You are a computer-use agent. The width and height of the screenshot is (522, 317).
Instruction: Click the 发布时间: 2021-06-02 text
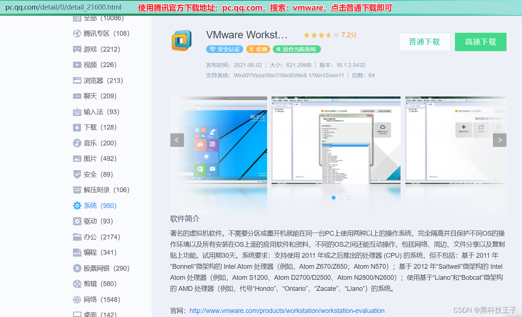(234, 65)
